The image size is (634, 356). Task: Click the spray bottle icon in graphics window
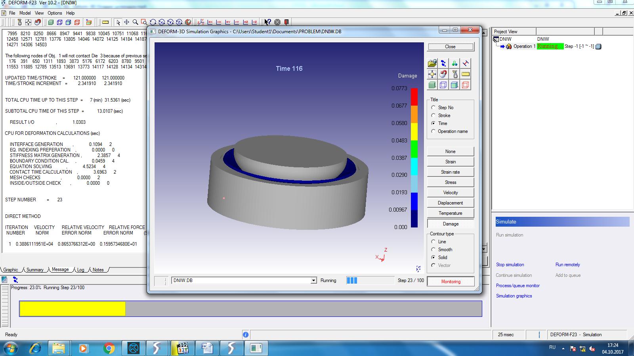[x=454, y=74]
